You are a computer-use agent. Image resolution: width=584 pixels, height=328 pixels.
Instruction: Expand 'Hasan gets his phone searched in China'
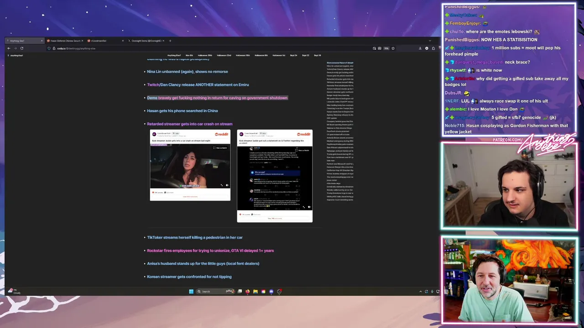(145, 111)
